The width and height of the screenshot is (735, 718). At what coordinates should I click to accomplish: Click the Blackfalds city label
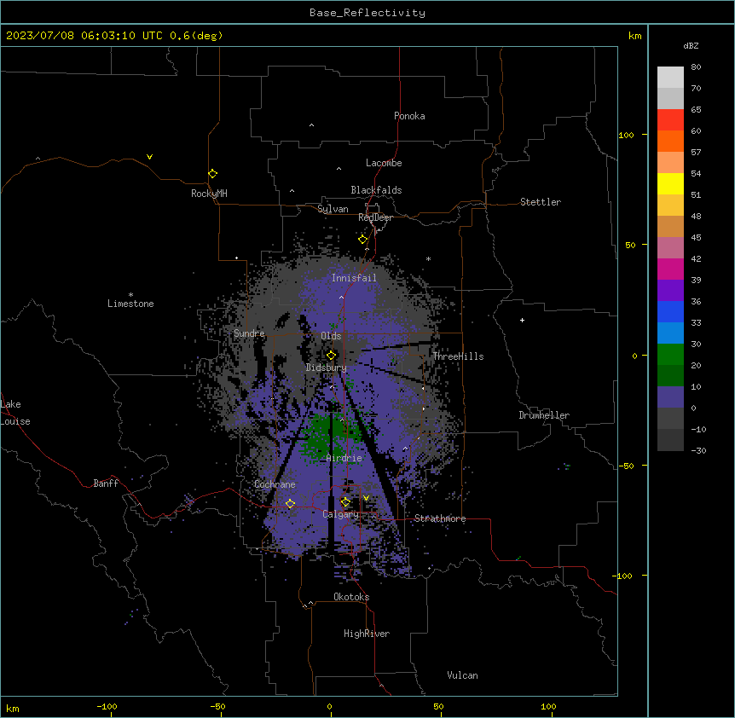pyautogui.click(x=376, y=190)
